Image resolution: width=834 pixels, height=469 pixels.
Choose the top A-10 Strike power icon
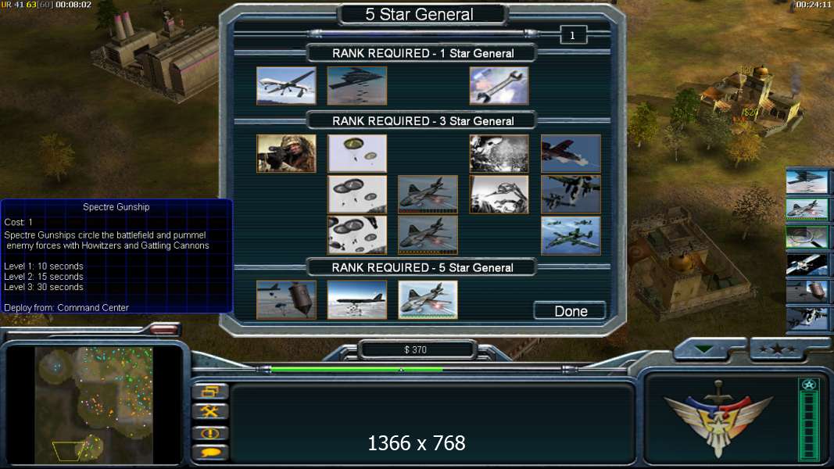click(571, 153)
